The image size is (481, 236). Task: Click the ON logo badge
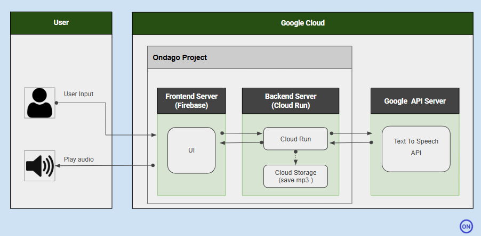466,226
